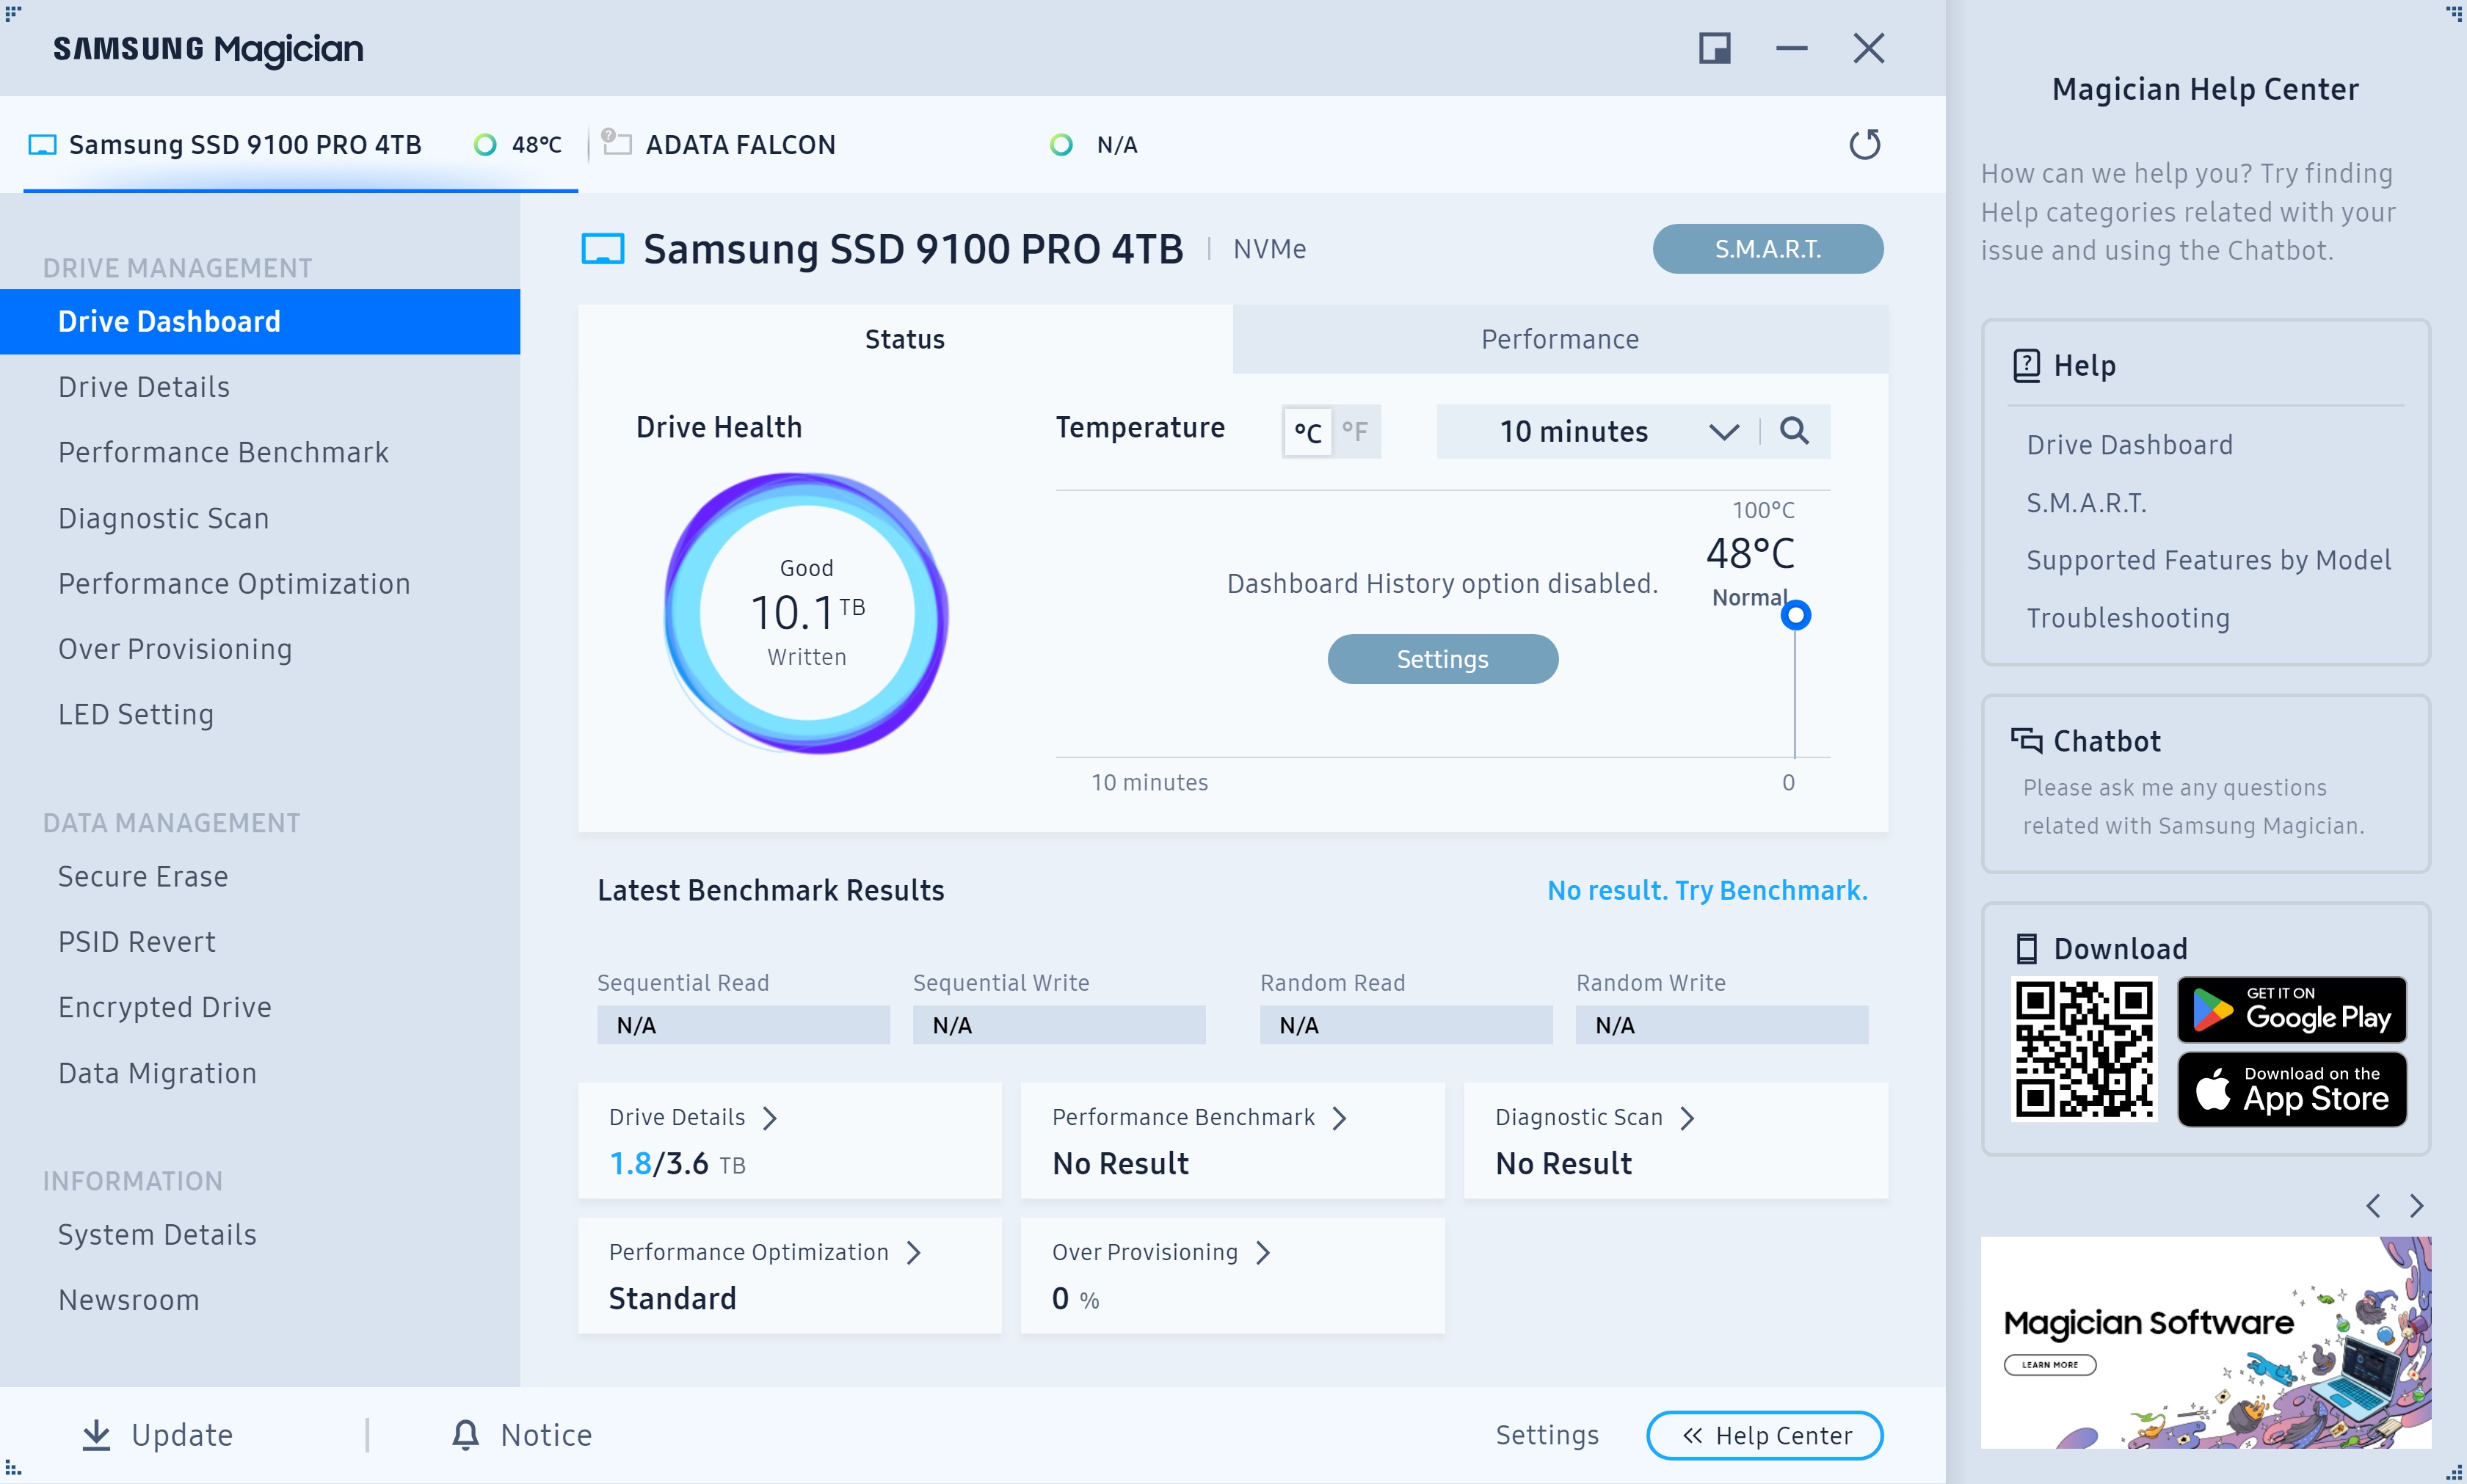Switch temperature unit to Fahrenheit

pos(1355,432)
